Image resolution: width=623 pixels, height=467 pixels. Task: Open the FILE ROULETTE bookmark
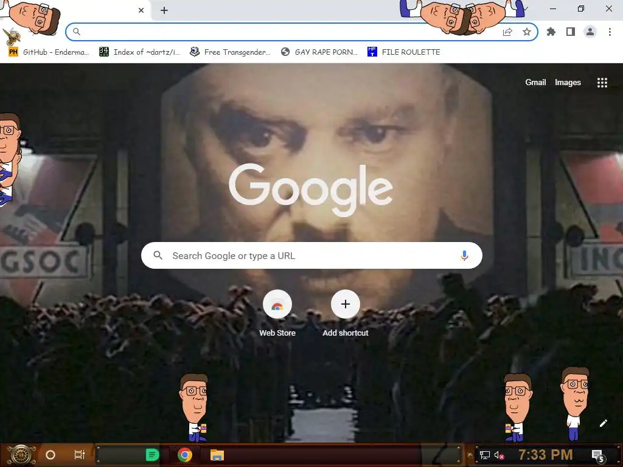(x=404, y=52)
